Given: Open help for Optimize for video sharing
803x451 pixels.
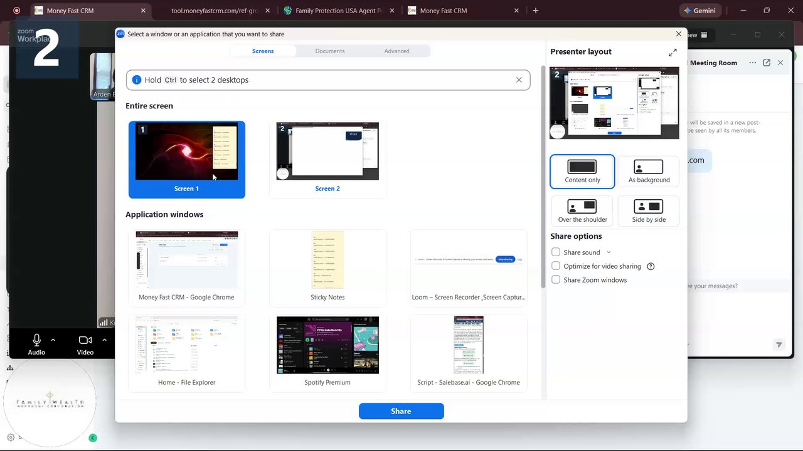Looking at the screenshot, I should pos(651,266).
